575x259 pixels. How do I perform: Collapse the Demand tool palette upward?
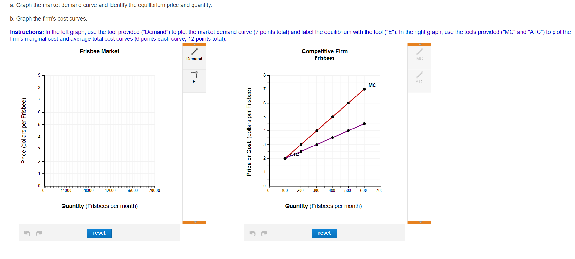click(194, 44)
